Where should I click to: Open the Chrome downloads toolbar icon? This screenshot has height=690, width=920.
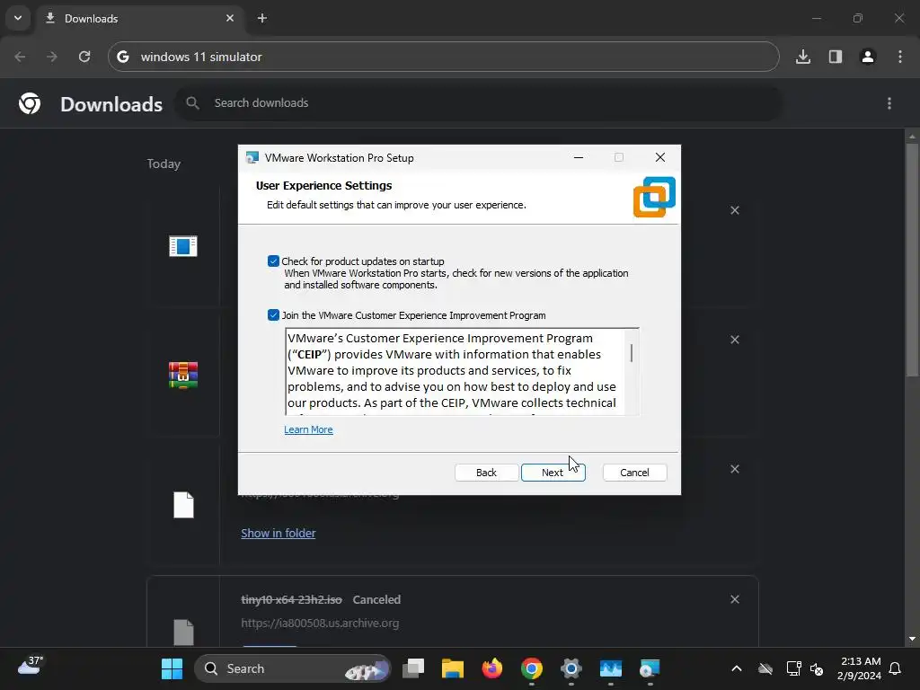[x=803, y=57]
